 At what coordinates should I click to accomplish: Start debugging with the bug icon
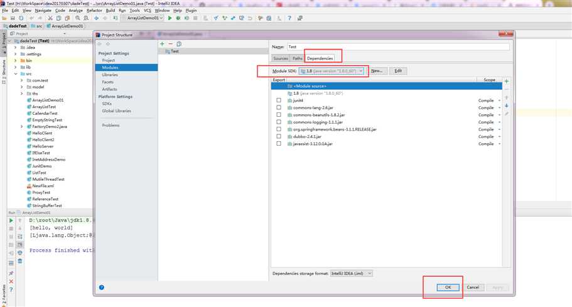pyautogui.click(x=178, y=18)
